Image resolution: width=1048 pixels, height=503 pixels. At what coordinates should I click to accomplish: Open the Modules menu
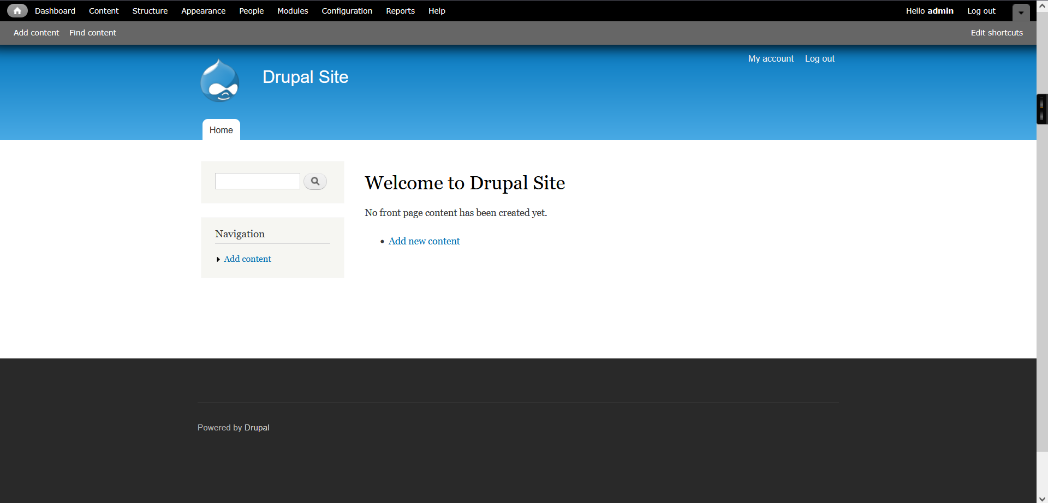(x=293, y=11)
